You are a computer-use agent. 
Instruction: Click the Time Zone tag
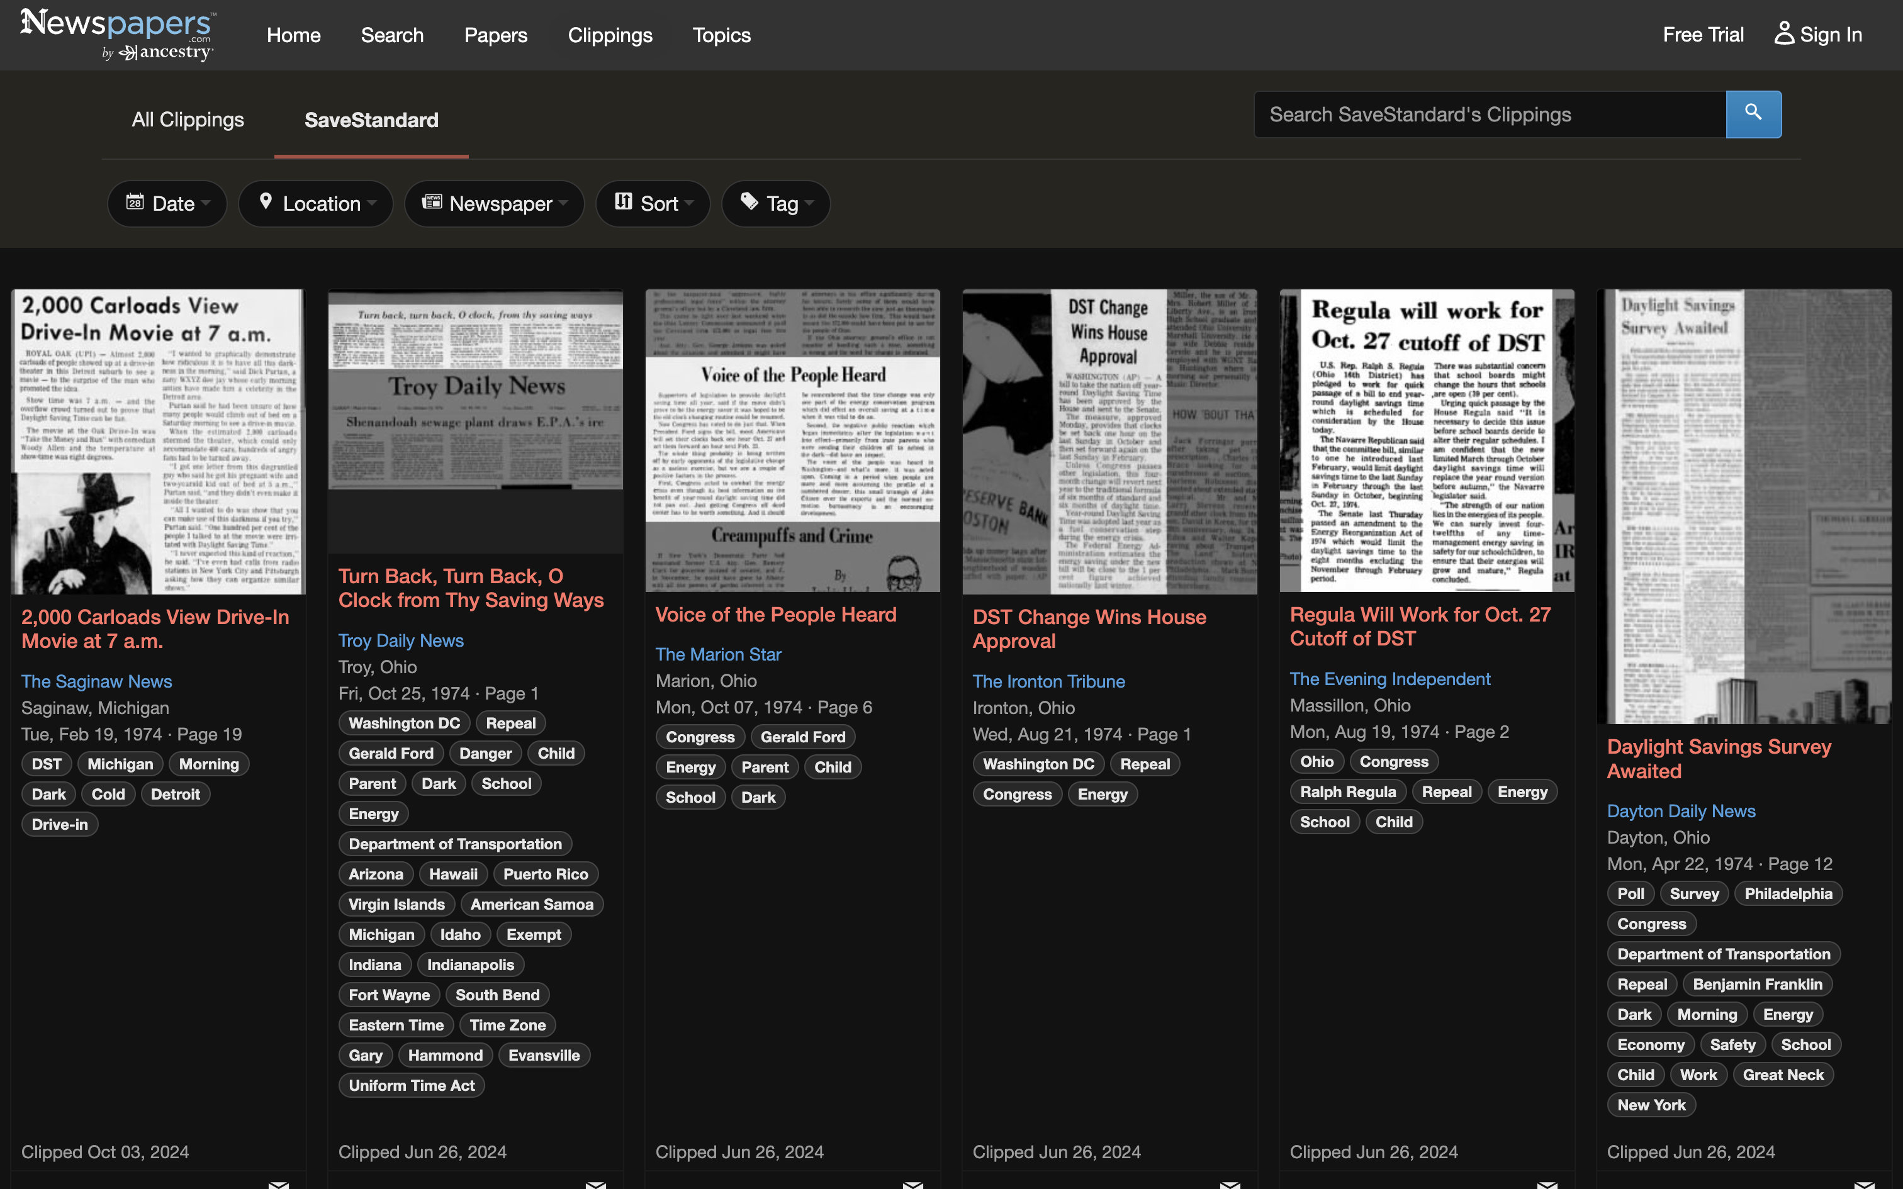(x=508, y=1025)
